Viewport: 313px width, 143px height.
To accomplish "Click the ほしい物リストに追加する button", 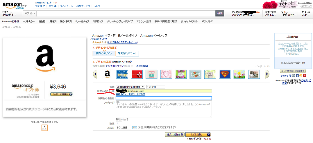I will pos(293,71).
